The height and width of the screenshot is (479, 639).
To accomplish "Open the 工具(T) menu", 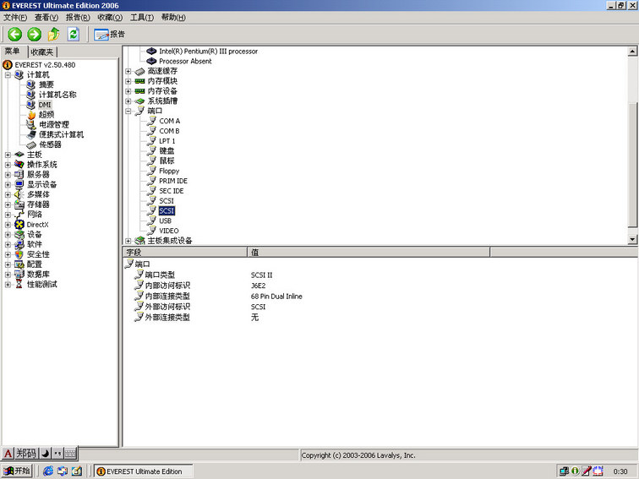I will (x=142, y=17).
